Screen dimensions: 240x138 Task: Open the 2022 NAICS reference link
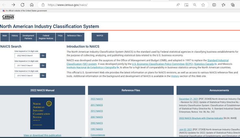click(97, 99)
